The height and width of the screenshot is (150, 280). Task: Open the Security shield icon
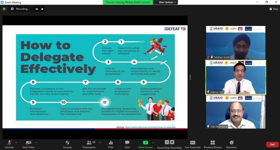point(67,143)
